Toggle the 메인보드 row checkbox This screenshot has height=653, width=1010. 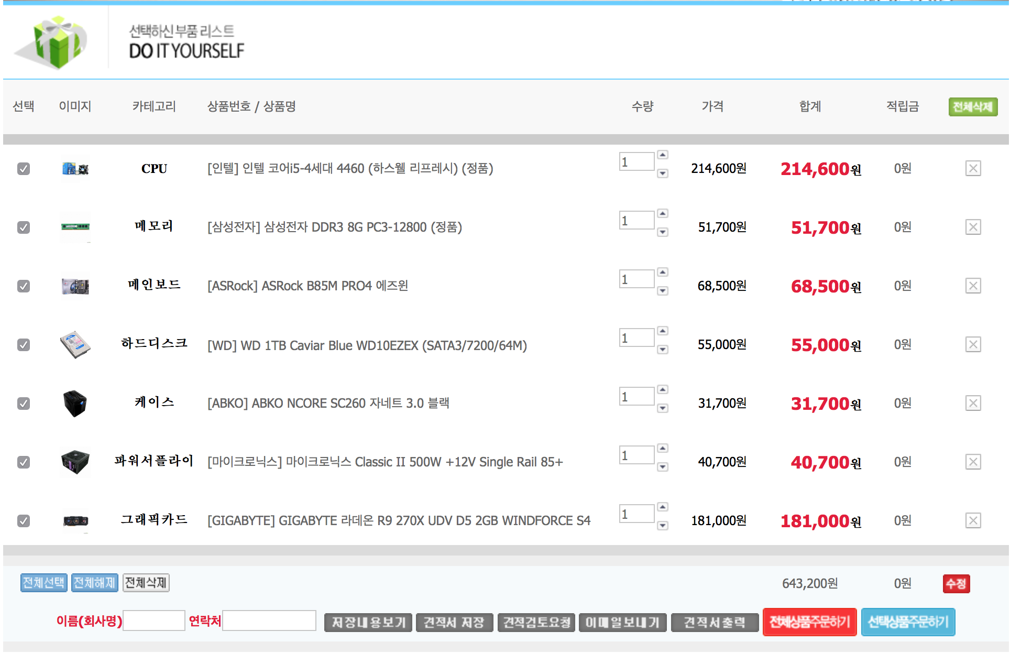coord(24,286)
